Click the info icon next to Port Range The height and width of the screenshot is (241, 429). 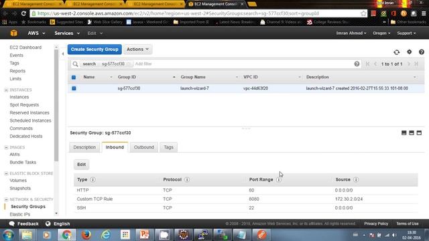279,179
